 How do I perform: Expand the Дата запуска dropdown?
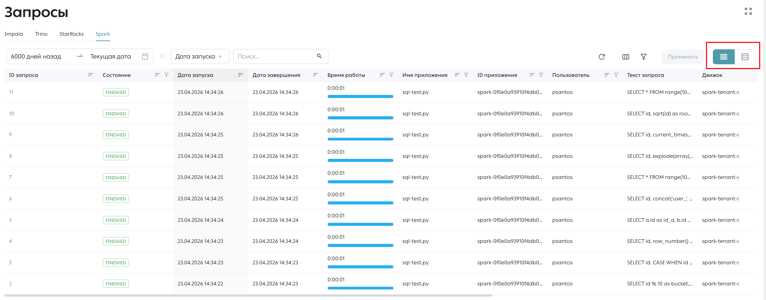[200, 56]
